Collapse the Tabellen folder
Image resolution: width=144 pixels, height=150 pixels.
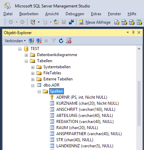click(26, 61)
